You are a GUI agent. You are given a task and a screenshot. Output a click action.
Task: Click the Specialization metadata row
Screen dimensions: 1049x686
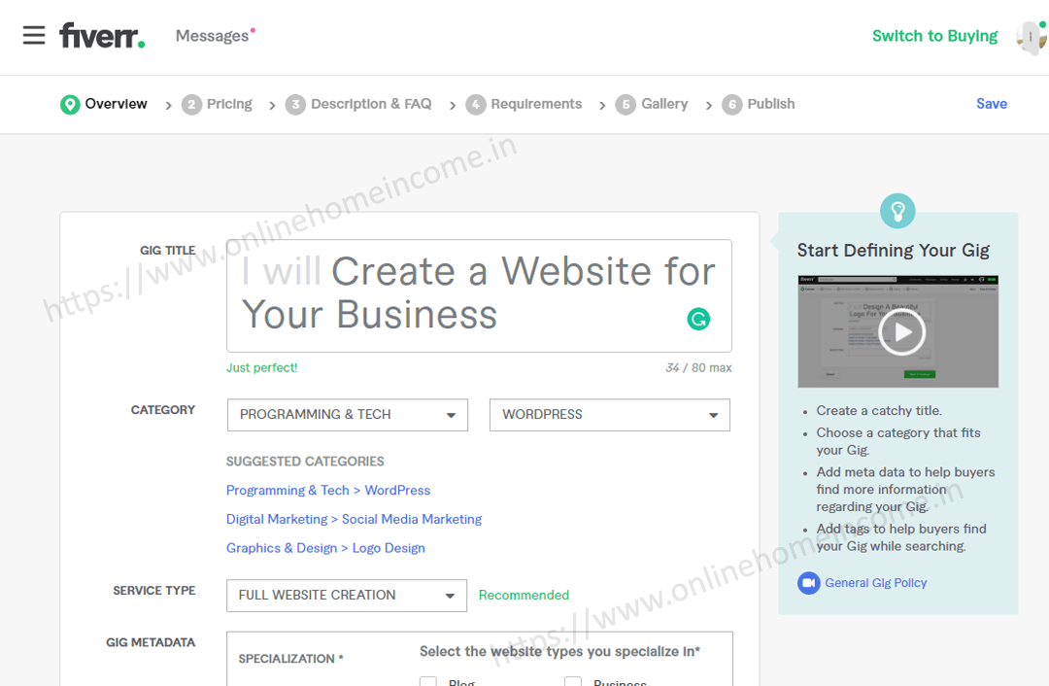pyautogui.click(x=479, y=659)
